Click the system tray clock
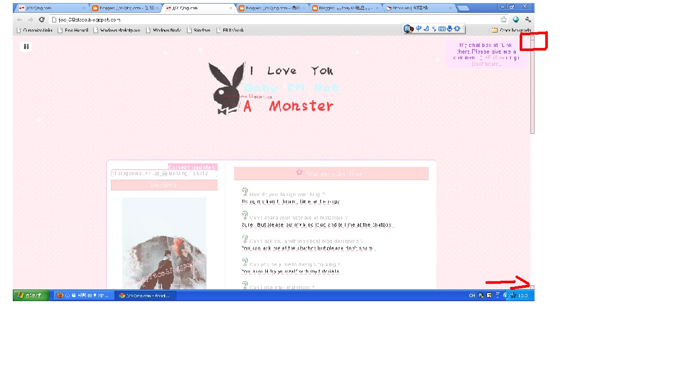This screenshot has width=695, height=392. coord(523,296)
